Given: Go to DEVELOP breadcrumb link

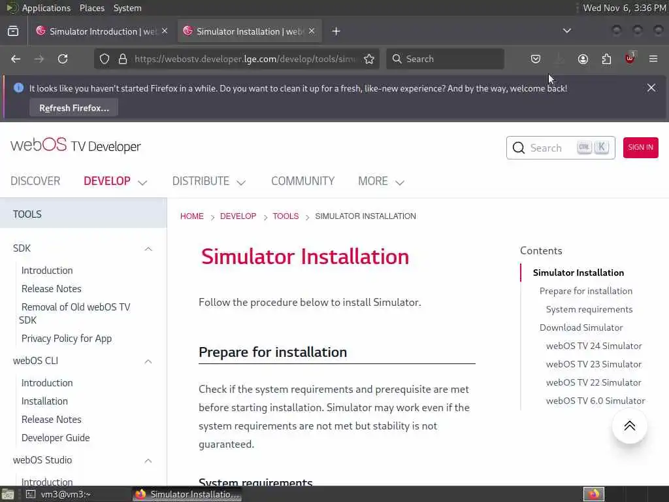Looking at the screenshot, I should coord(238,216).
